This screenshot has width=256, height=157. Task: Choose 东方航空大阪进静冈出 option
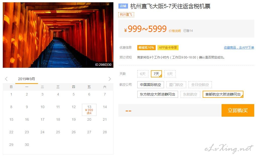pos(158,94)
